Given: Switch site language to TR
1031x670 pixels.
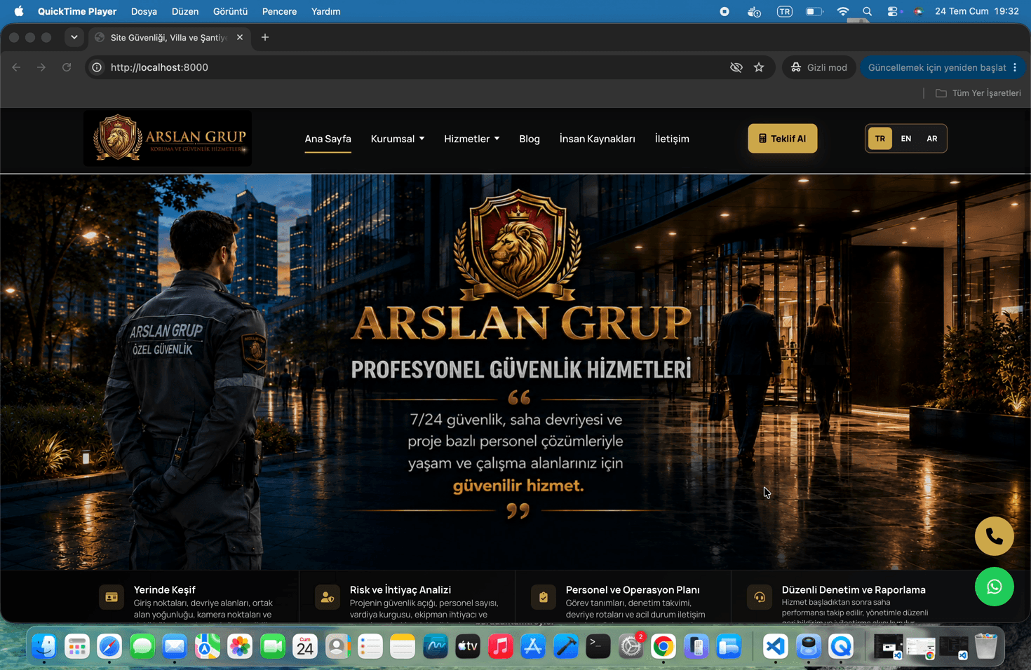Looking at the screenshot, I should point(880,138).
